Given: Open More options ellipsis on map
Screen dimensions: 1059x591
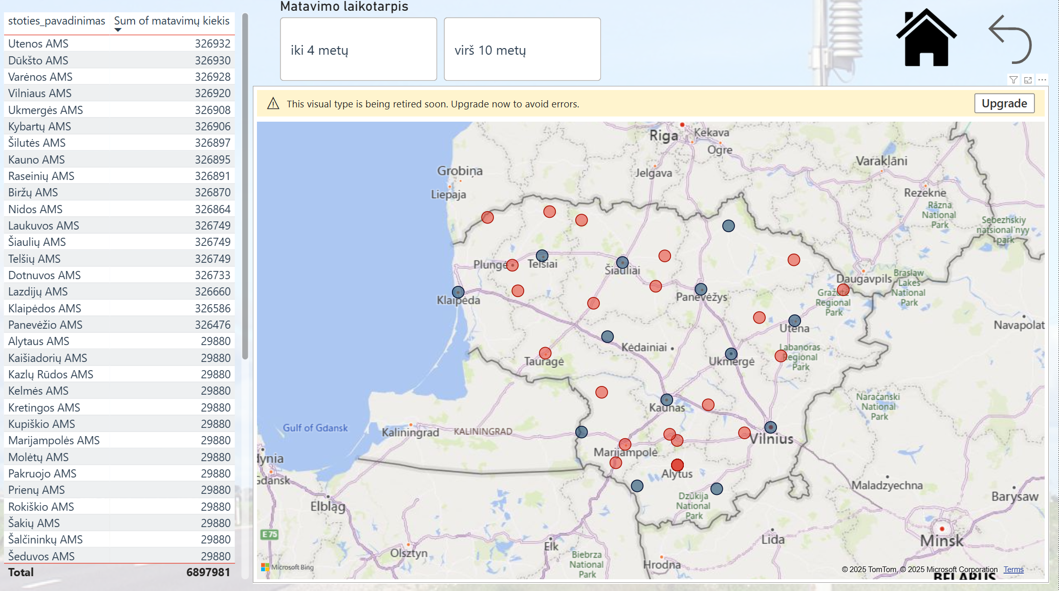Looking at the screenshot, I should pos(1042,80).
